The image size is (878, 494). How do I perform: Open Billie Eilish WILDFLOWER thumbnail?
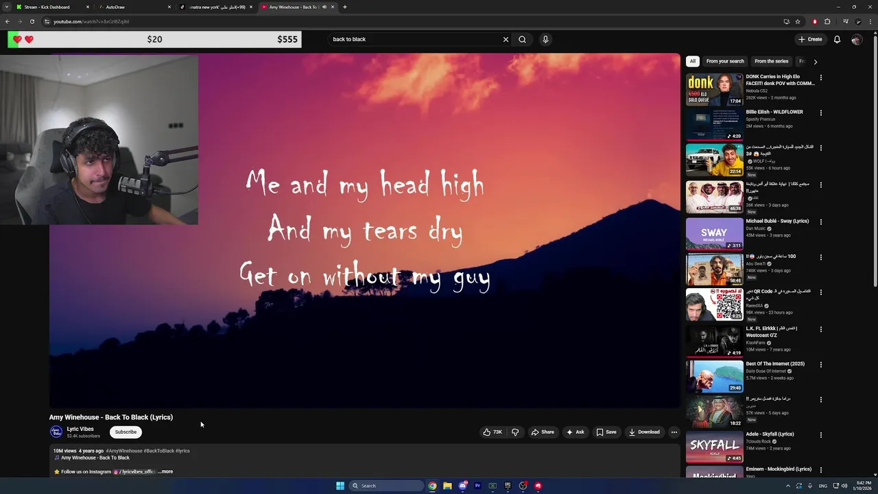pos(714,124)
